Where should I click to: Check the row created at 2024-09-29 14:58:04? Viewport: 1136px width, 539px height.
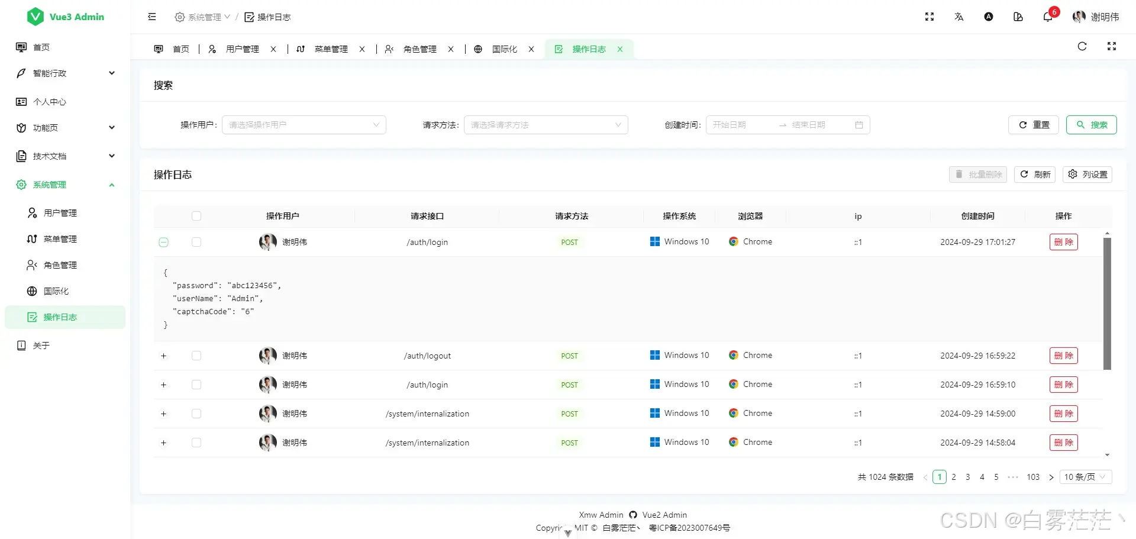tap(196, 443)
